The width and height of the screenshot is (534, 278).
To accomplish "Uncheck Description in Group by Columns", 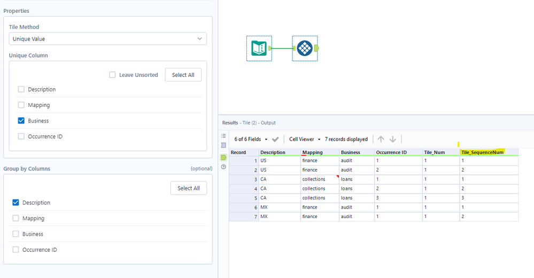I will 16,203.
